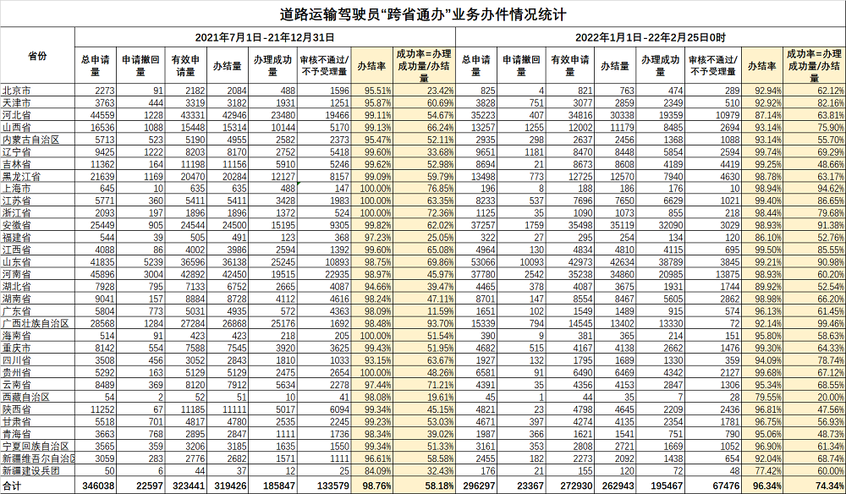This screenshot has width=846, height=494.
Task: Select the "河北省" row label
Action: tap(37, 115)
